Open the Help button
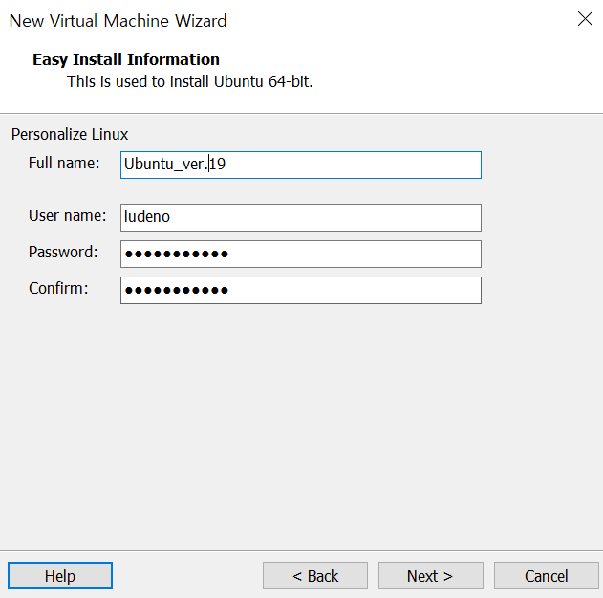The image size is (603, 598). (60, 576)
